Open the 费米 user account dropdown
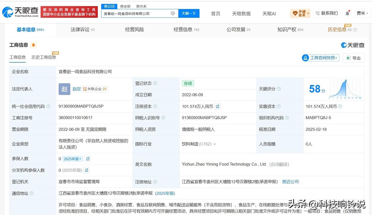The width and height of the screenshot is (372, 215). (362, 13)
